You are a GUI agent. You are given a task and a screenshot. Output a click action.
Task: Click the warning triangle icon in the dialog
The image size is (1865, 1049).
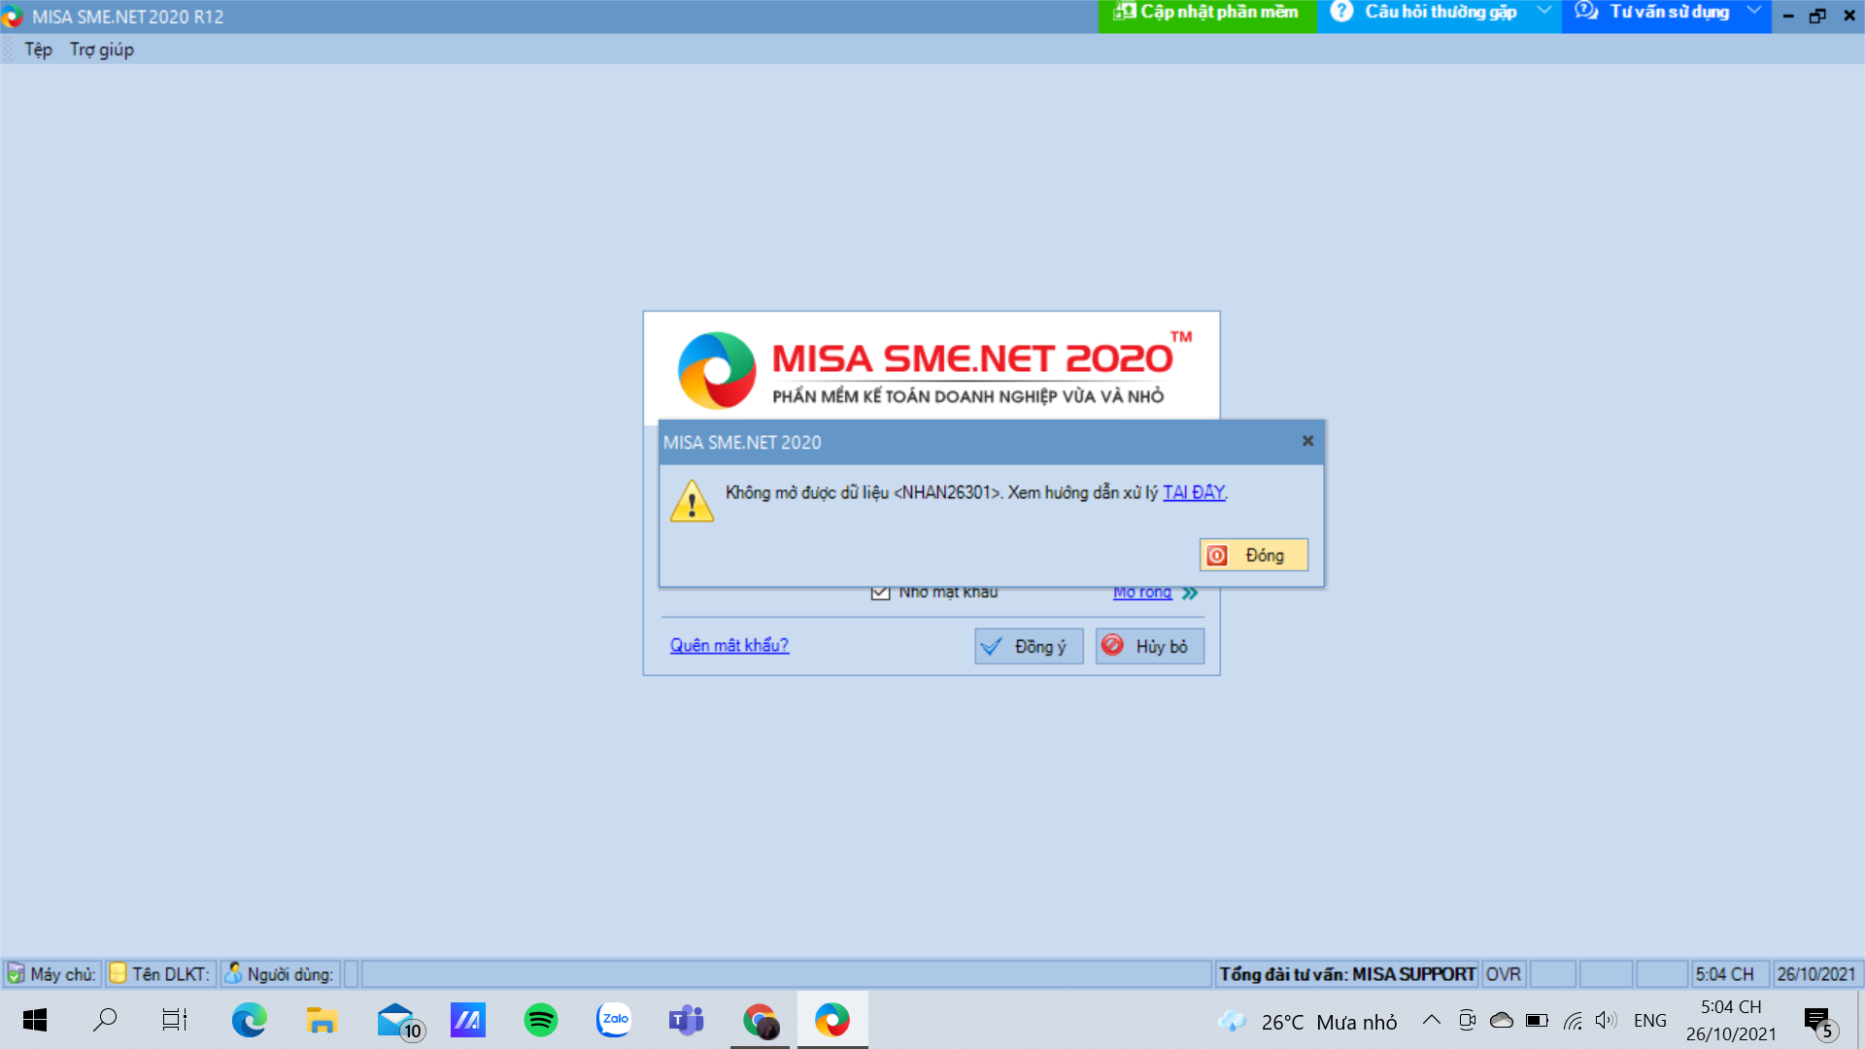692,501
